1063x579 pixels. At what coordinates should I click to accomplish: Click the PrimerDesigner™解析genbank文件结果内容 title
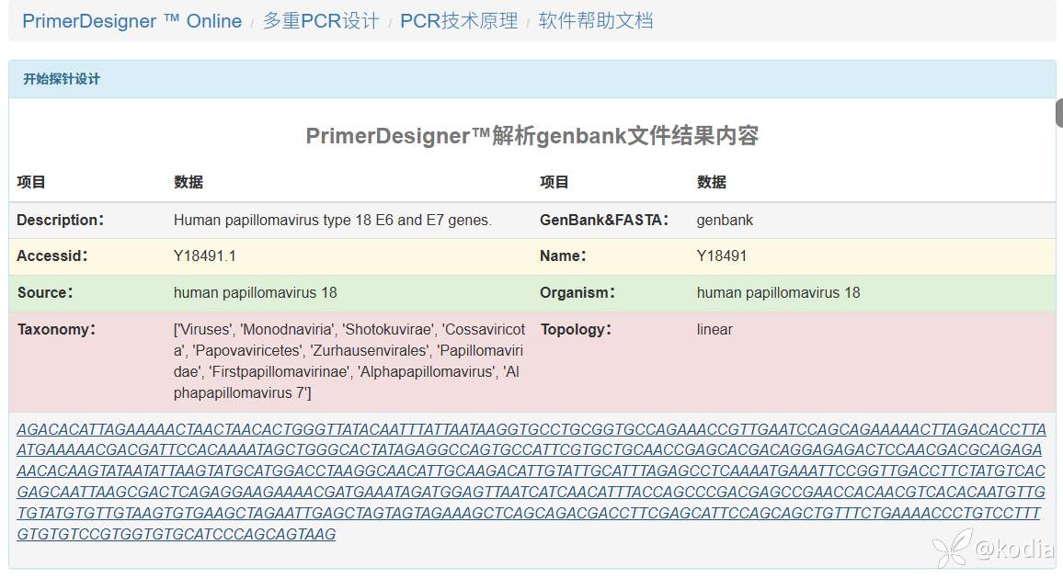[x=531, y=136]
